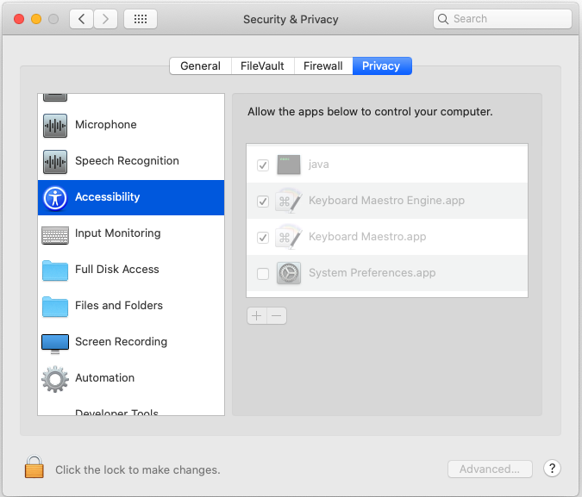
Task: Click the Speech Recognition waveform icon
Action: coord(55,161)
